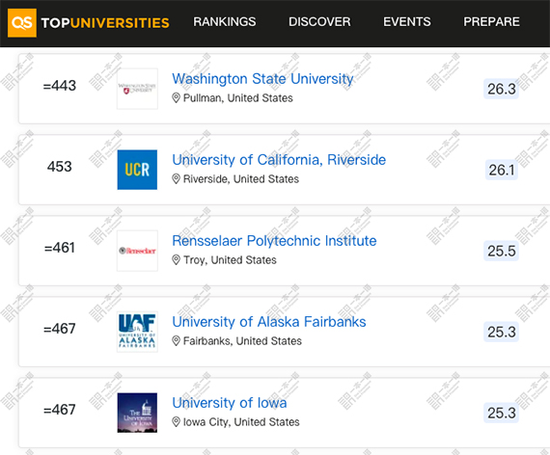Click the 26.3 score badge
Screen dimensions: 550x455
pyautogui.click(x=501, y=89)
